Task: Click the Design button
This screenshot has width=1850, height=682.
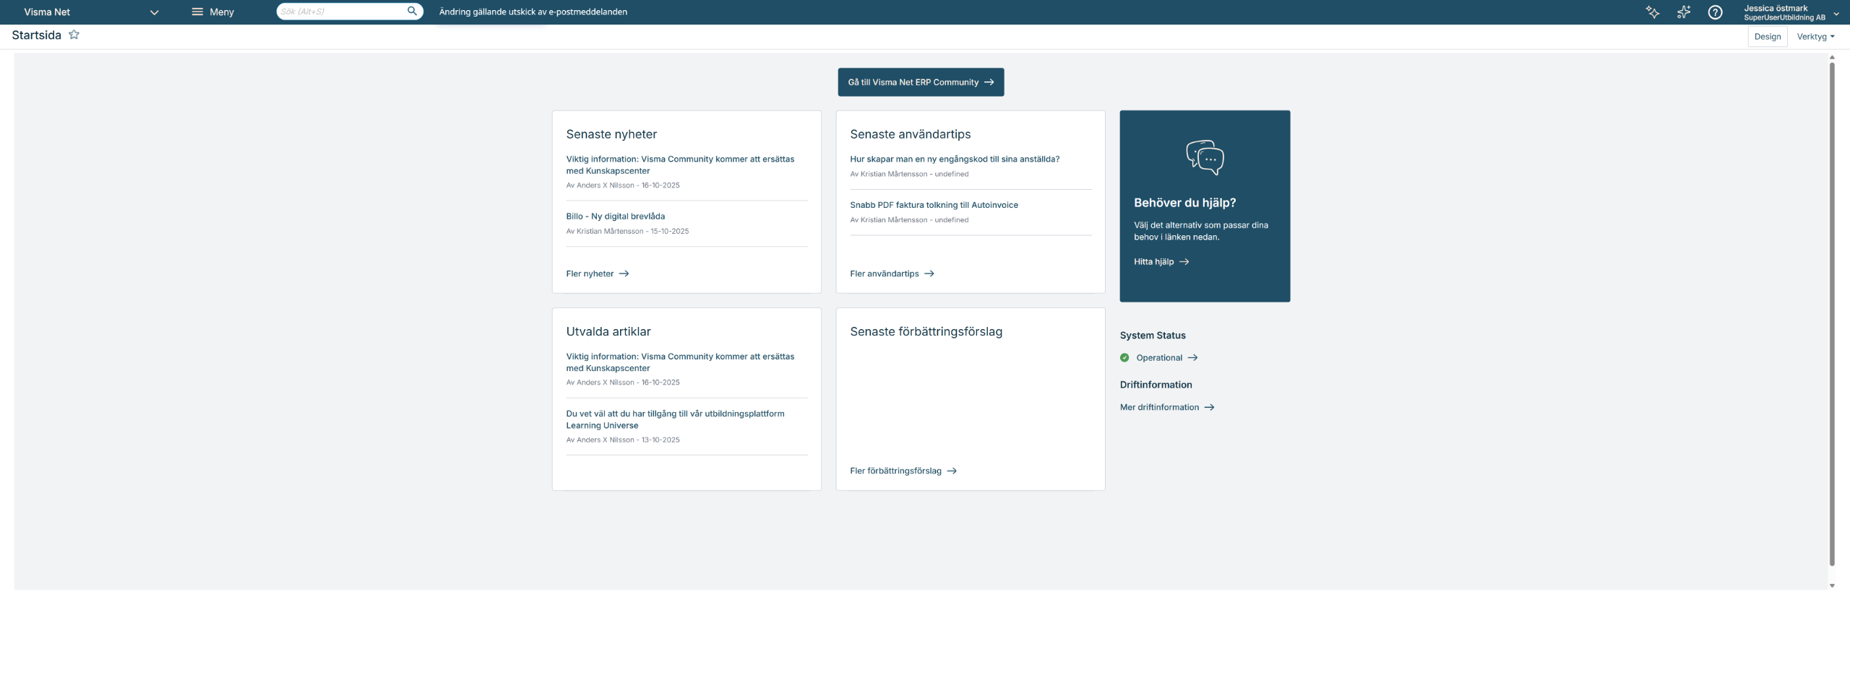Action: 1768,37
